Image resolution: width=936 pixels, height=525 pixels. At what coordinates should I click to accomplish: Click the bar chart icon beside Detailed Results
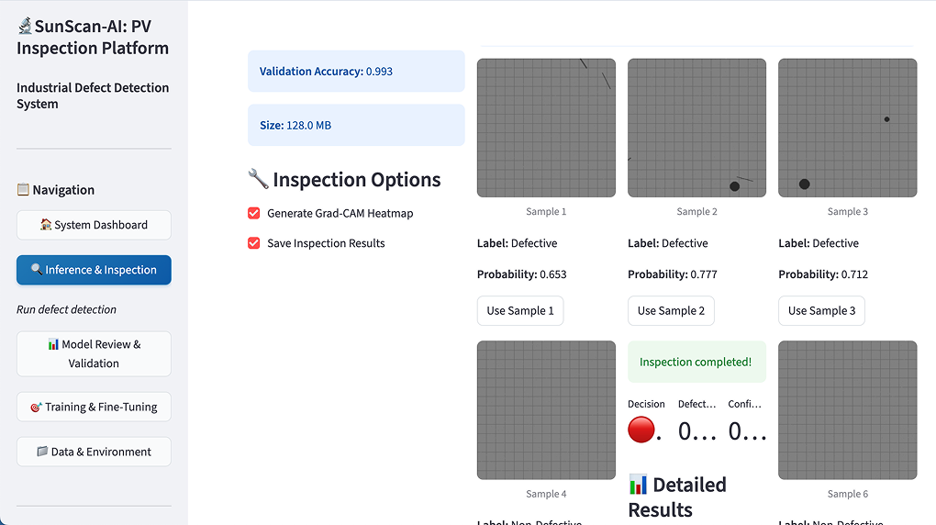click(x=639, y=485)
